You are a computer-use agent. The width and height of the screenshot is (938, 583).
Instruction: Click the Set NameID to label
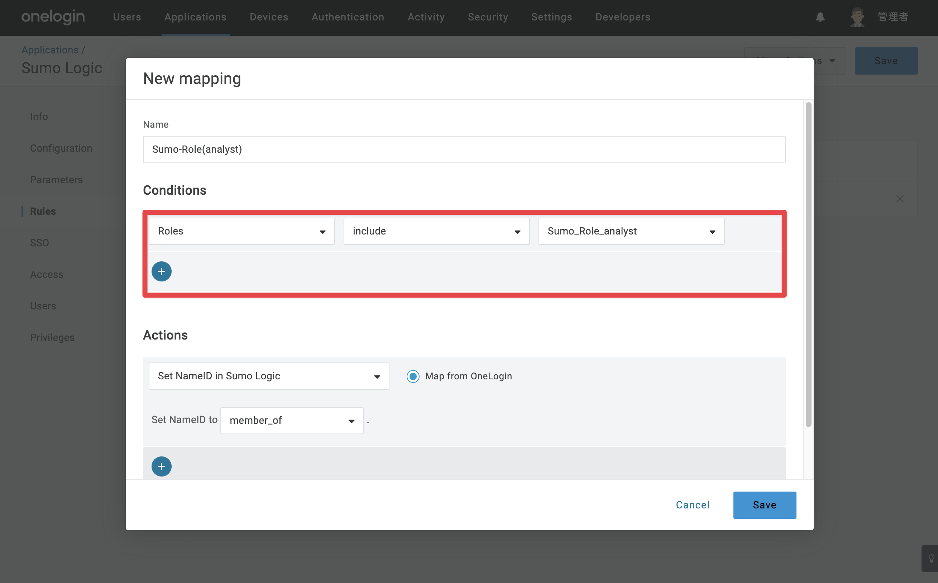pyautogui.click(x=185, y=420)
